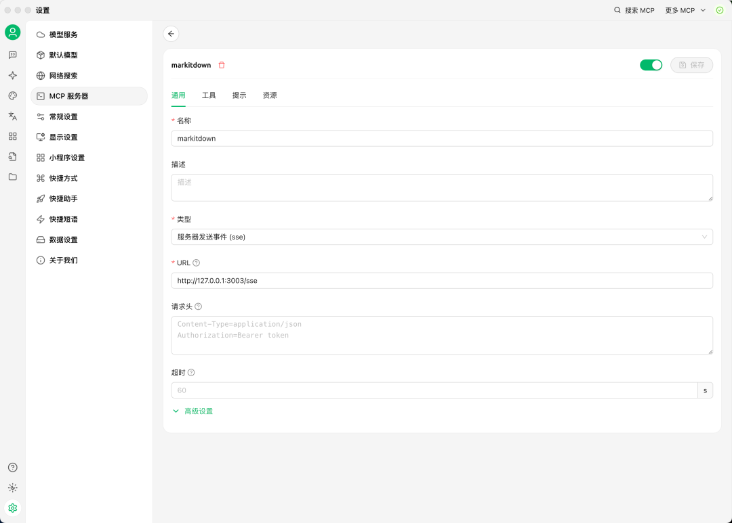This screenshot has width=732, height=523.
Task: Switch to the 资源 tab
Action: click(270, 95)
